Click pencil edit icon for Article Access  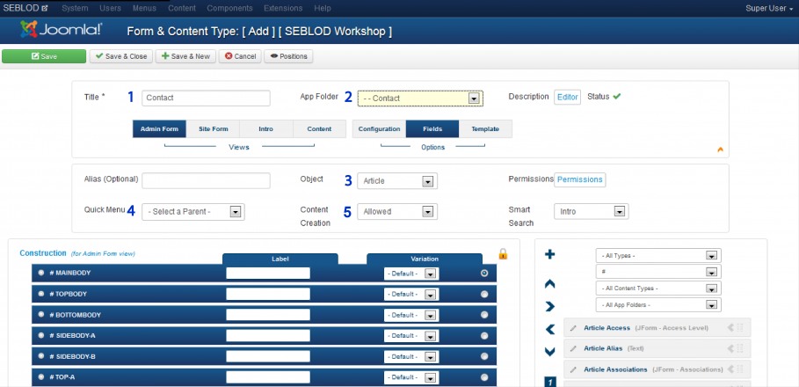point(573,328)
